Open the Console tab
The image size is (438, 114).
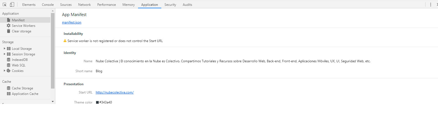click(x=48, y=4)
